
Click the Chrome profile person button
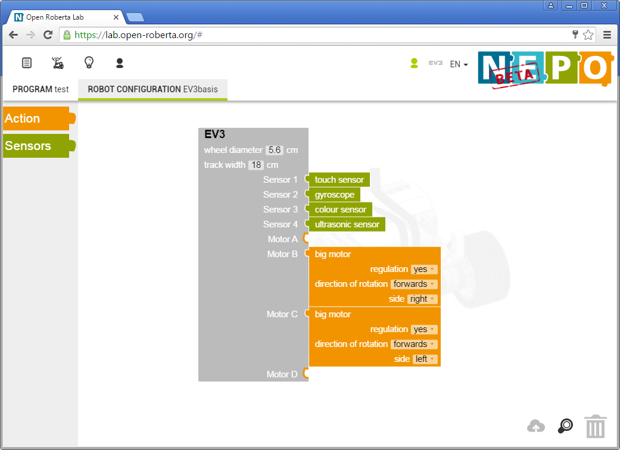click(x=551, y=5)
